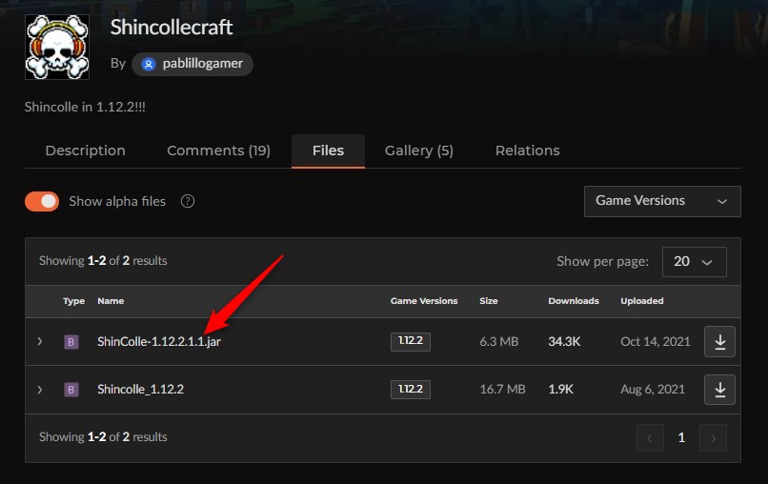Viewport: 768px width, 484px height.
Task: Click the 'Shincolle in 1.12.2!!!' summary text
Action: pos(85,108)
